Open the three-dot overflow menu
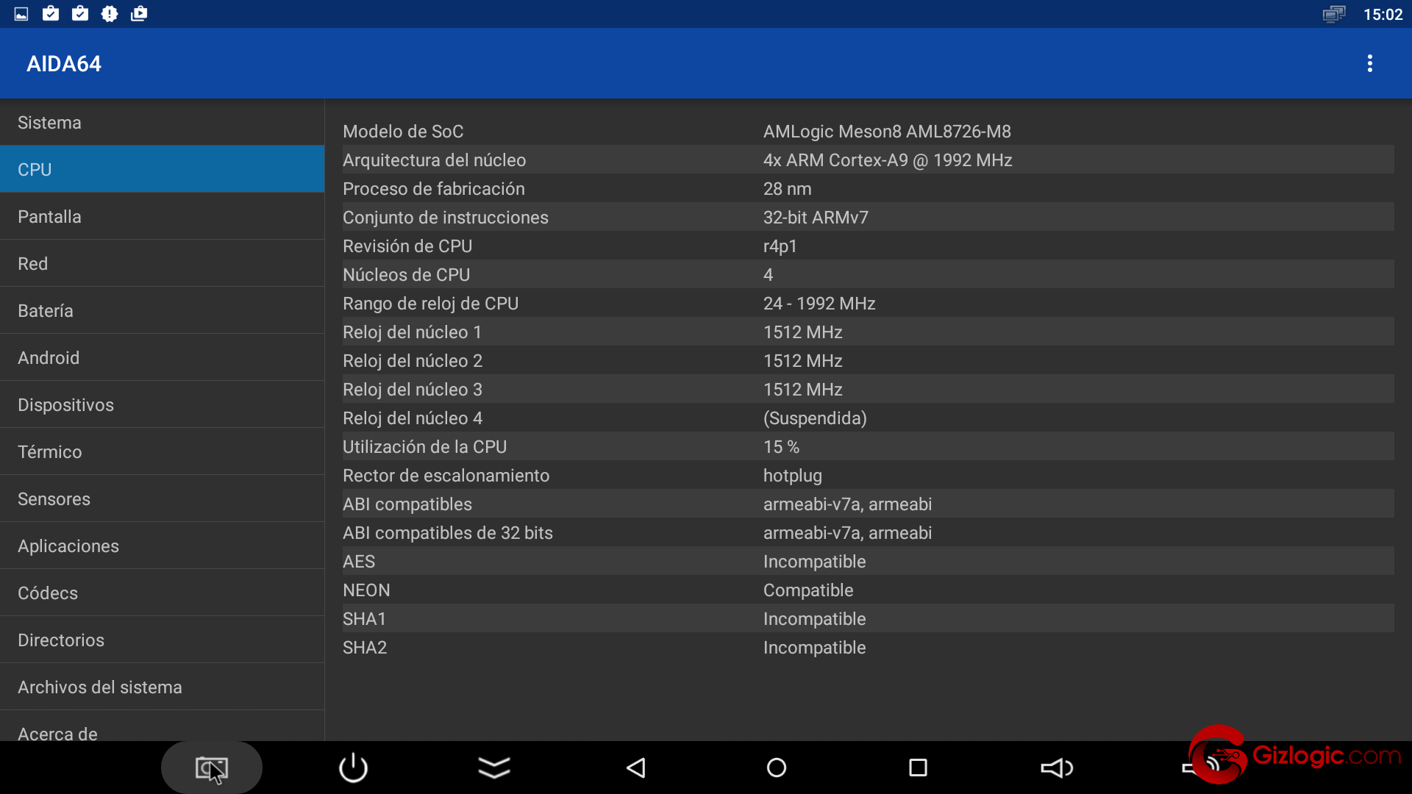This screenshot has height=794, width=1412. (1369, 63)
